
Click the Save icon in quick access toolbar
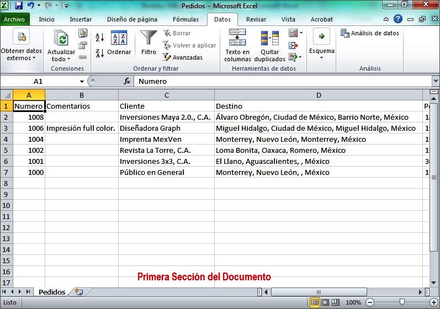coord(19,6)
